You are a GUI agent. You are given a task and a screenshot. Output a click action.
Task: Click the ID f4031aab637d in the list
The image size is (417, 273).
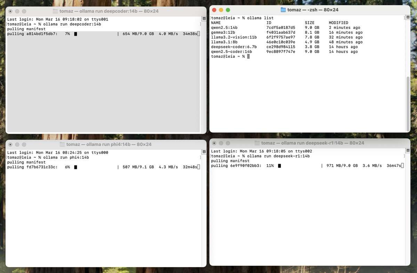click(281, 32)
